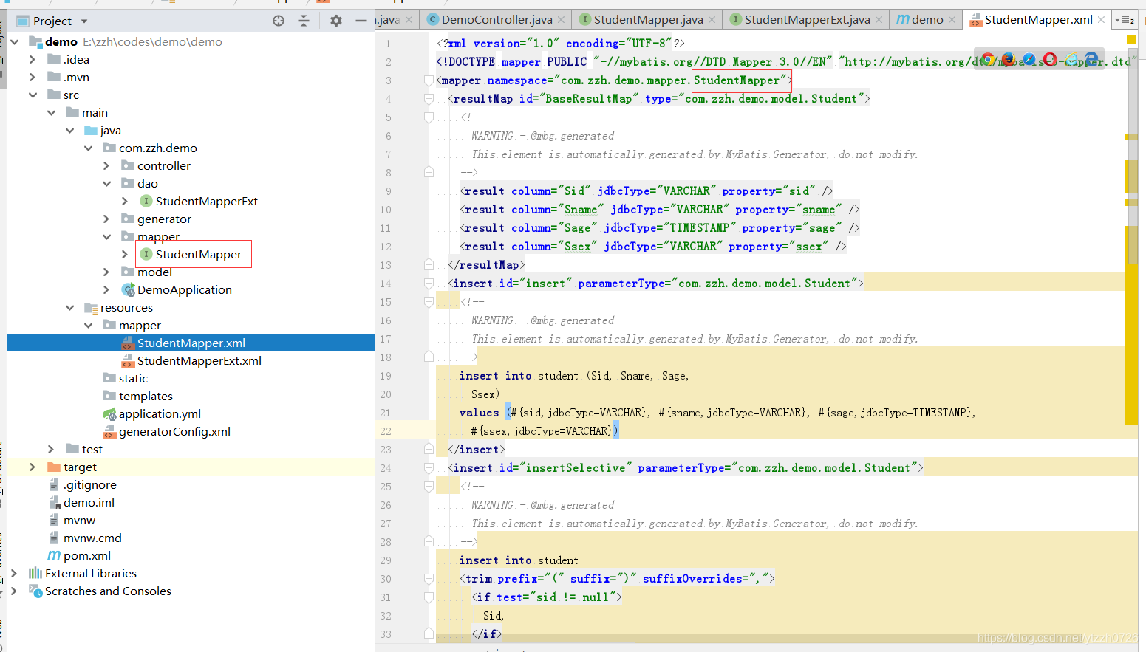
Task: Toggle fold marker on the trim prefix line
Action: point(429,579)
